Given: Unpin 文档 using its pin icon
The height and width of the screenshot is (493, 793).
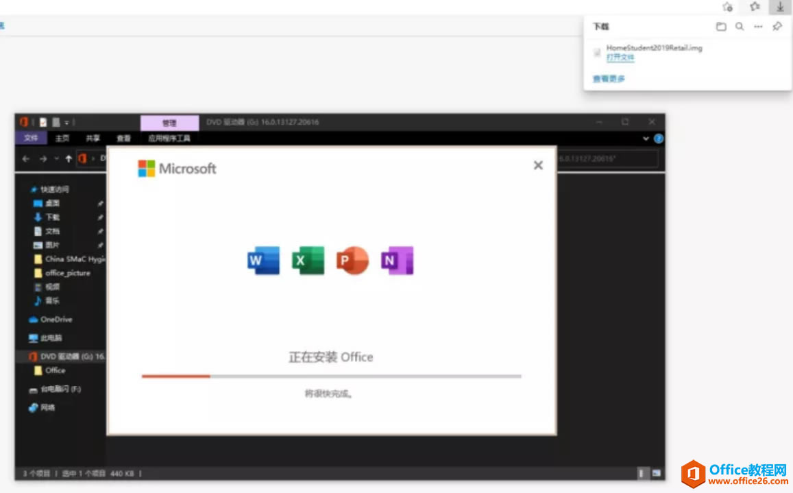Looking at the screenshot, I should pos(100,231).
